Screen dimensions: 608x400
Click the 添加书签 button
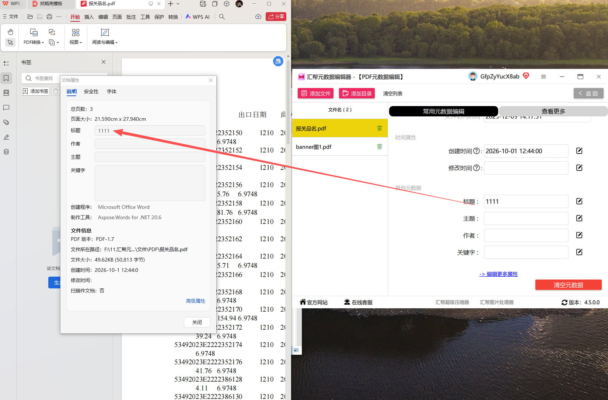[x=35, y=91]
